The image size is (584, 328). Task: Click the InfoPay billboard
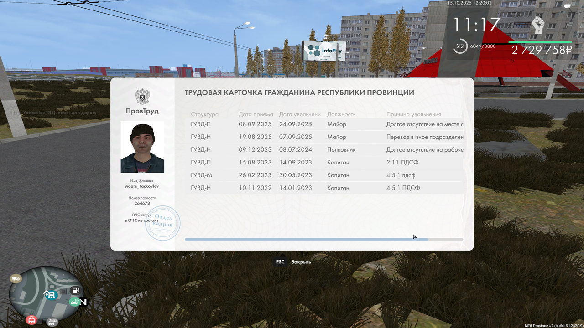point(324,50)
